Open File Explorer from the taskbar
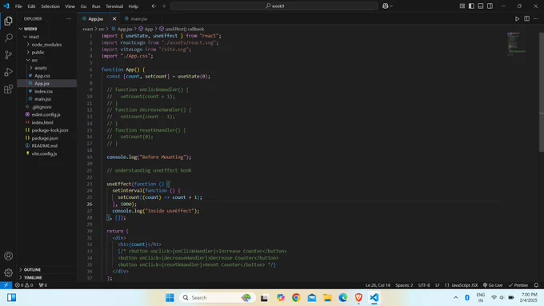This screenshot has width=544, height=306. click(327, 298)
